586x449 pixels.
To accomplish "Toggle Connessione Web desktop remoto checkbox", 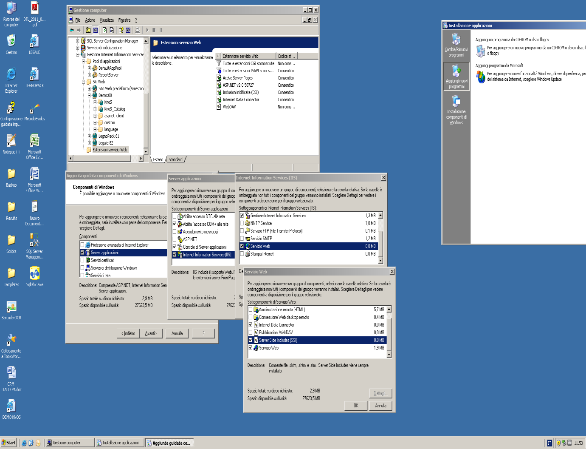I will click(x=251, y=317).
